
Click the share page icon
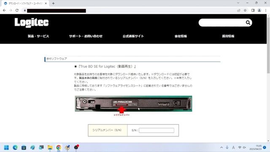[239, 10]
